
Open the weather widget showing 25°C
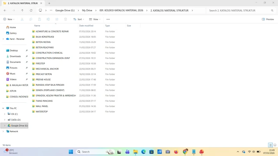point(11,152)
